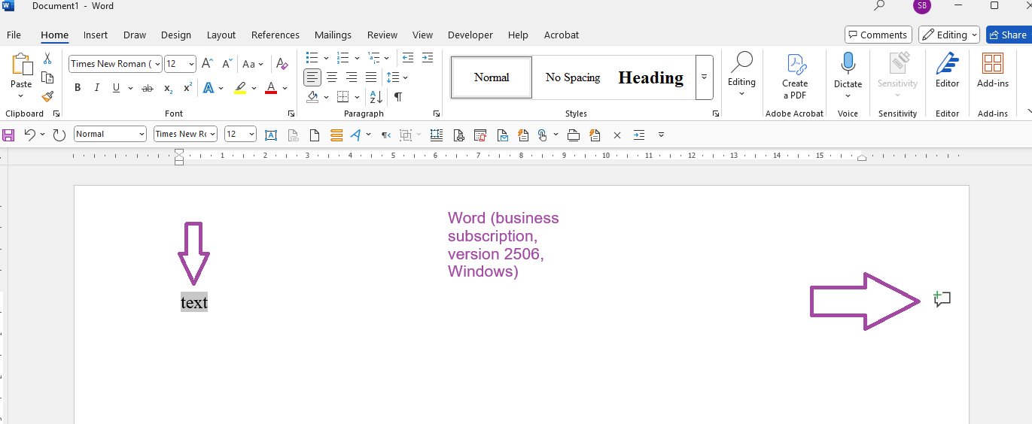Click the blank new document icon

(315, 135)
